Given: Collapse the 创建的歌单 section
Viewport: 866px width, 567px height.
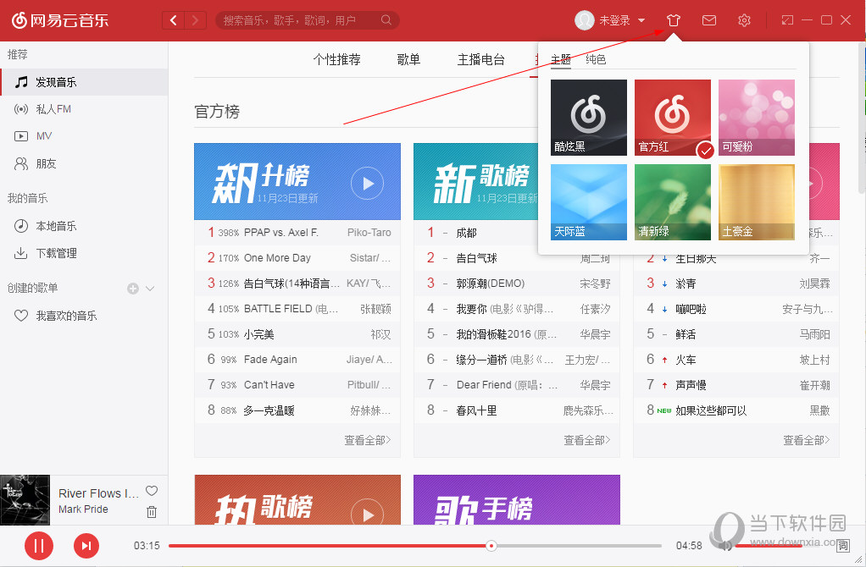Looking at the screenshot, I should (150, 289).
